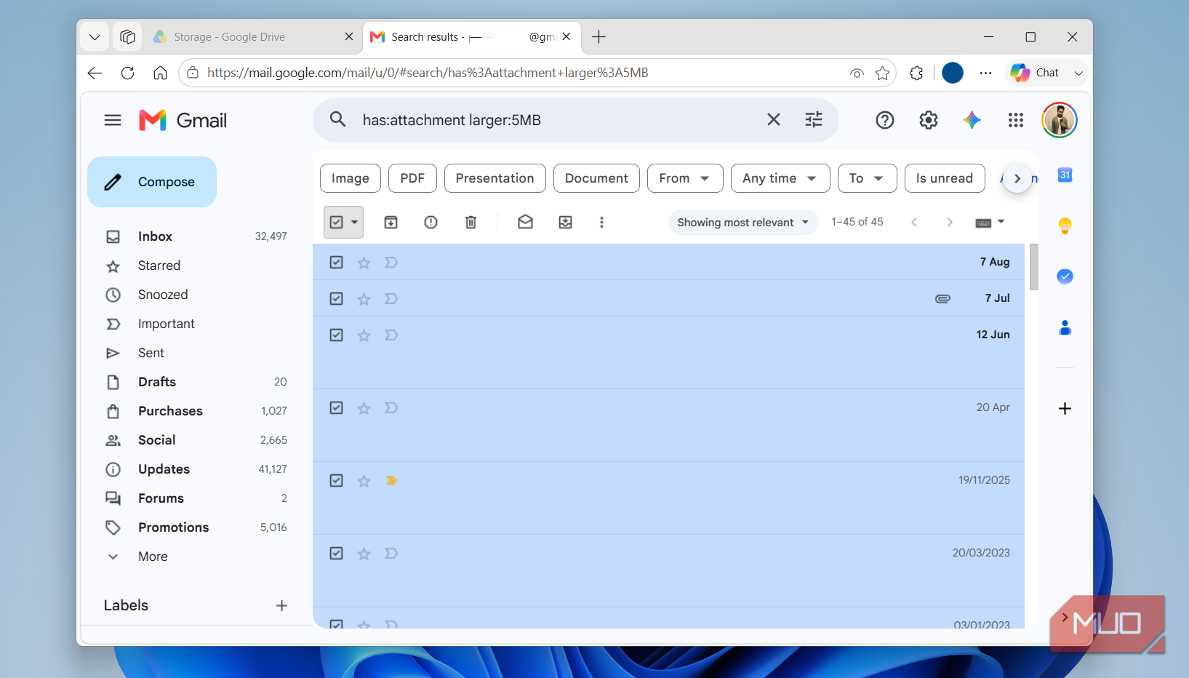Mark the 7 Jul email as important
The image size is (1189, 678).
391,299
